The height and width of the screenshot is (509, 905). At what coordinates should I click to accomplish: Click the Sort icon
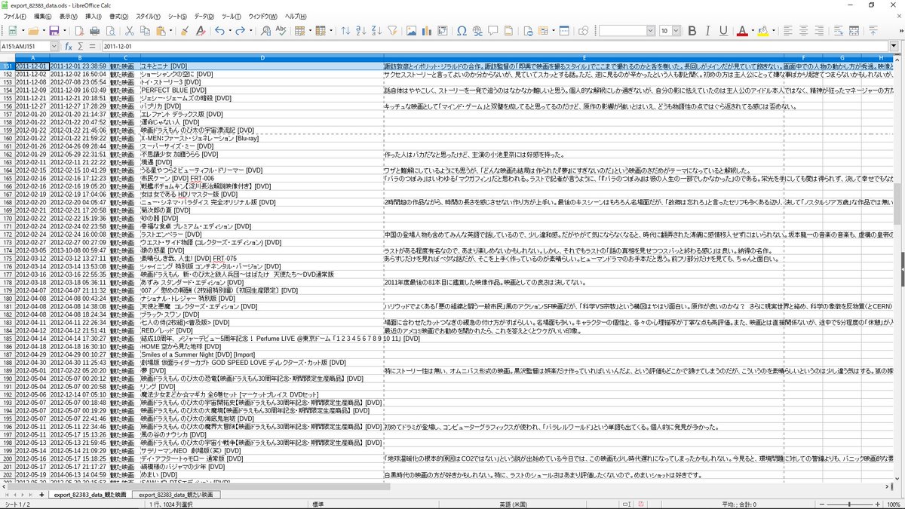coord(345,31)
